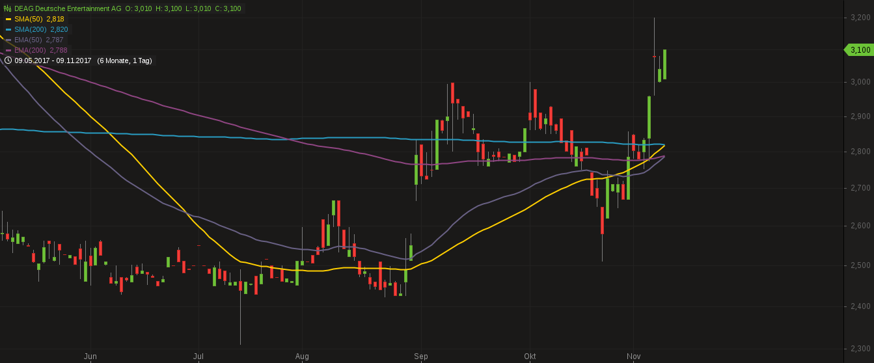The image size is (874, 363).
Task: Toggle the EMA(200) indicator label
Action: coord(41,50)
